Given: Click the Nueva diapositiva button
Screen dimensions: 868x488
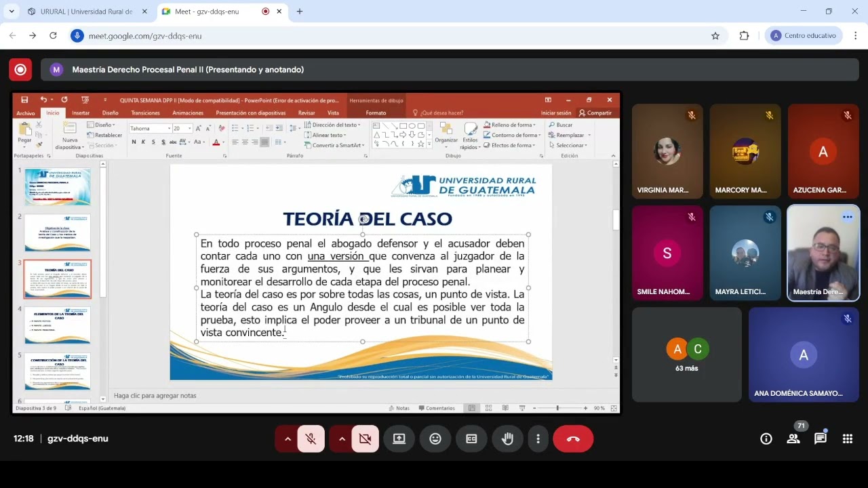Looking at the screenshot, I should tap(70, 136).
